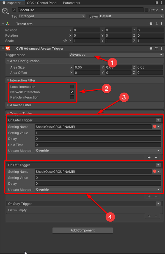This screenshot has width=165, height=254.
Task: Click the Add Component button
Action: (x=82, y=230)
